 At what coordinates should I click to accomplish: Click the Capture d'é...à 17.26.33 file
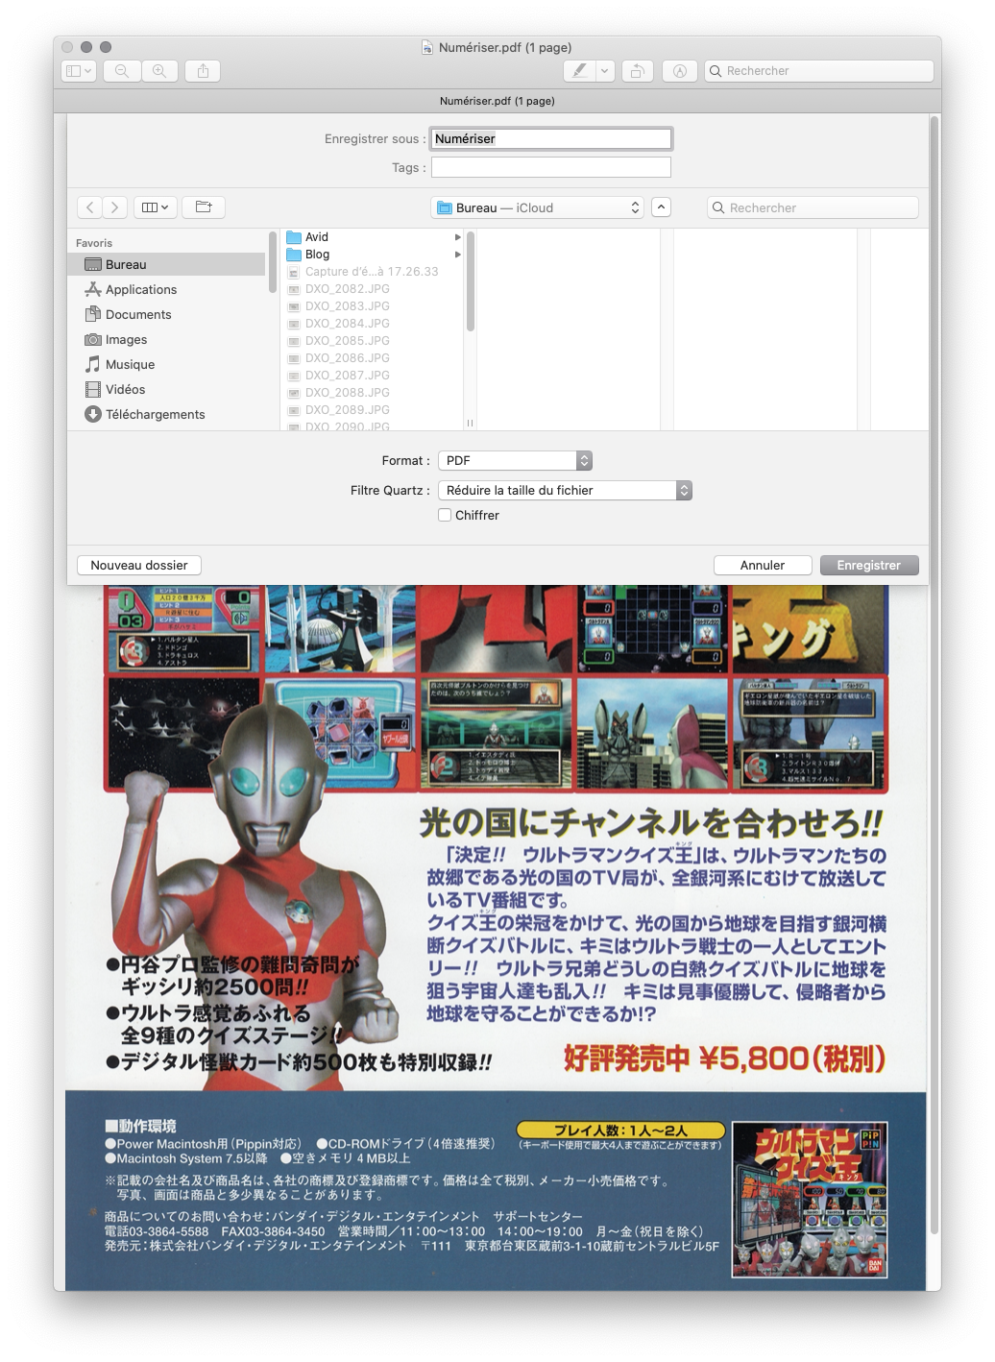click(374, 272)
